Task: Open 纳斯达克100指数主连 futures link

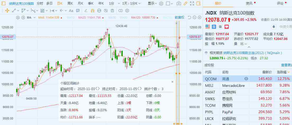Action: coord(253,53)
